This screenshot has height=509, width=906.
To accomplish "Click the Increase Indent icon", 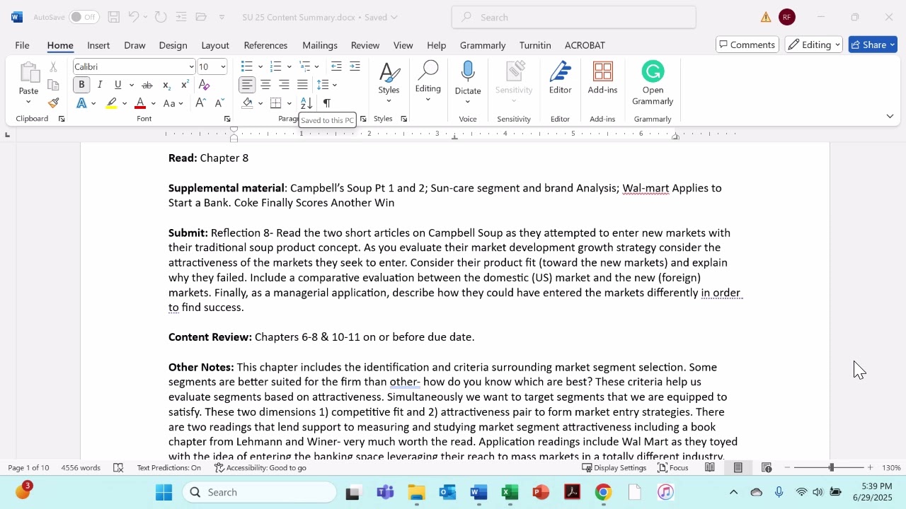I will pos(355,66).
